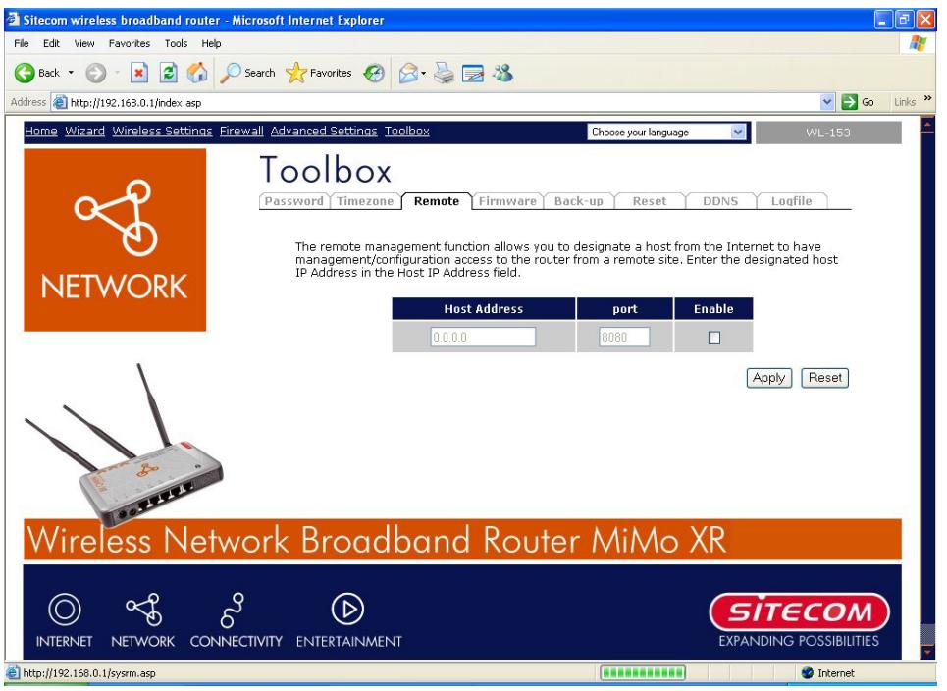Viewport: 947px width, 691px height.
Task: Click the Messenger people icon
Action: (502, 73)
